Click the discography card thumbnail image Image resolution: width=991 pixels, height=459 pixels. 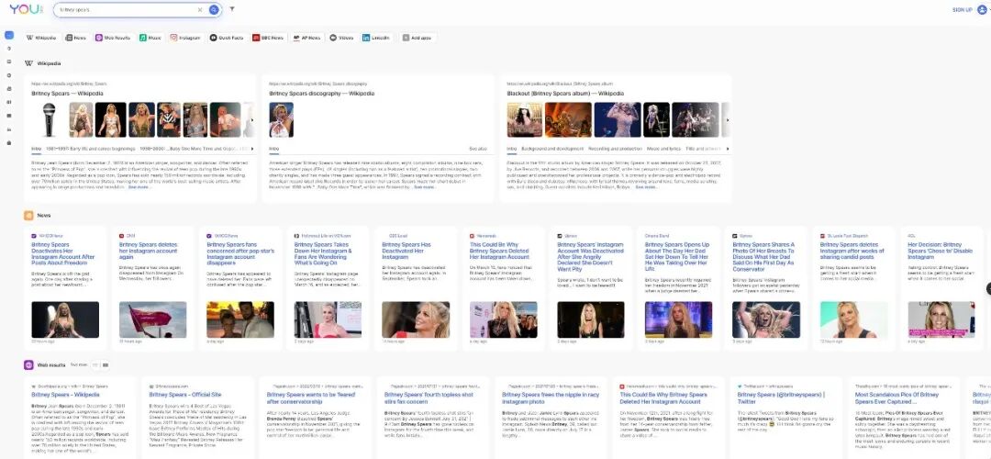click(282, 120)
